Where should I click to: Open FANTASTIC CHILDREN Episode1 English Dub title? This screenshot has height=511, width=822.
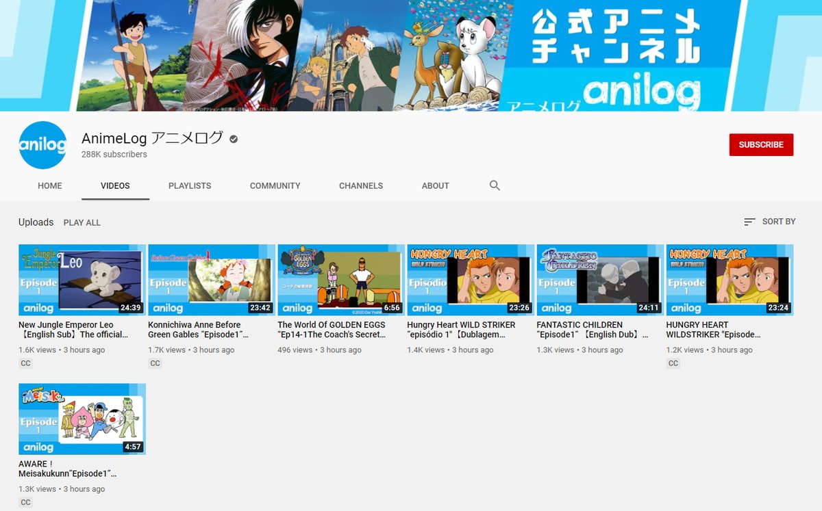click(593, 330)
